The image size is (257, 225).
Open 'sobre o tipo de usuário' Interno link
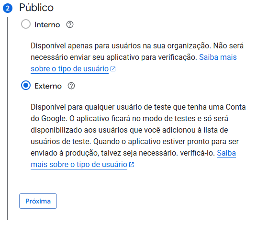70,69
